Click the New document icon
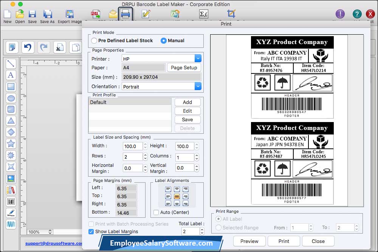Screen dimensions: 378x252 7,14
